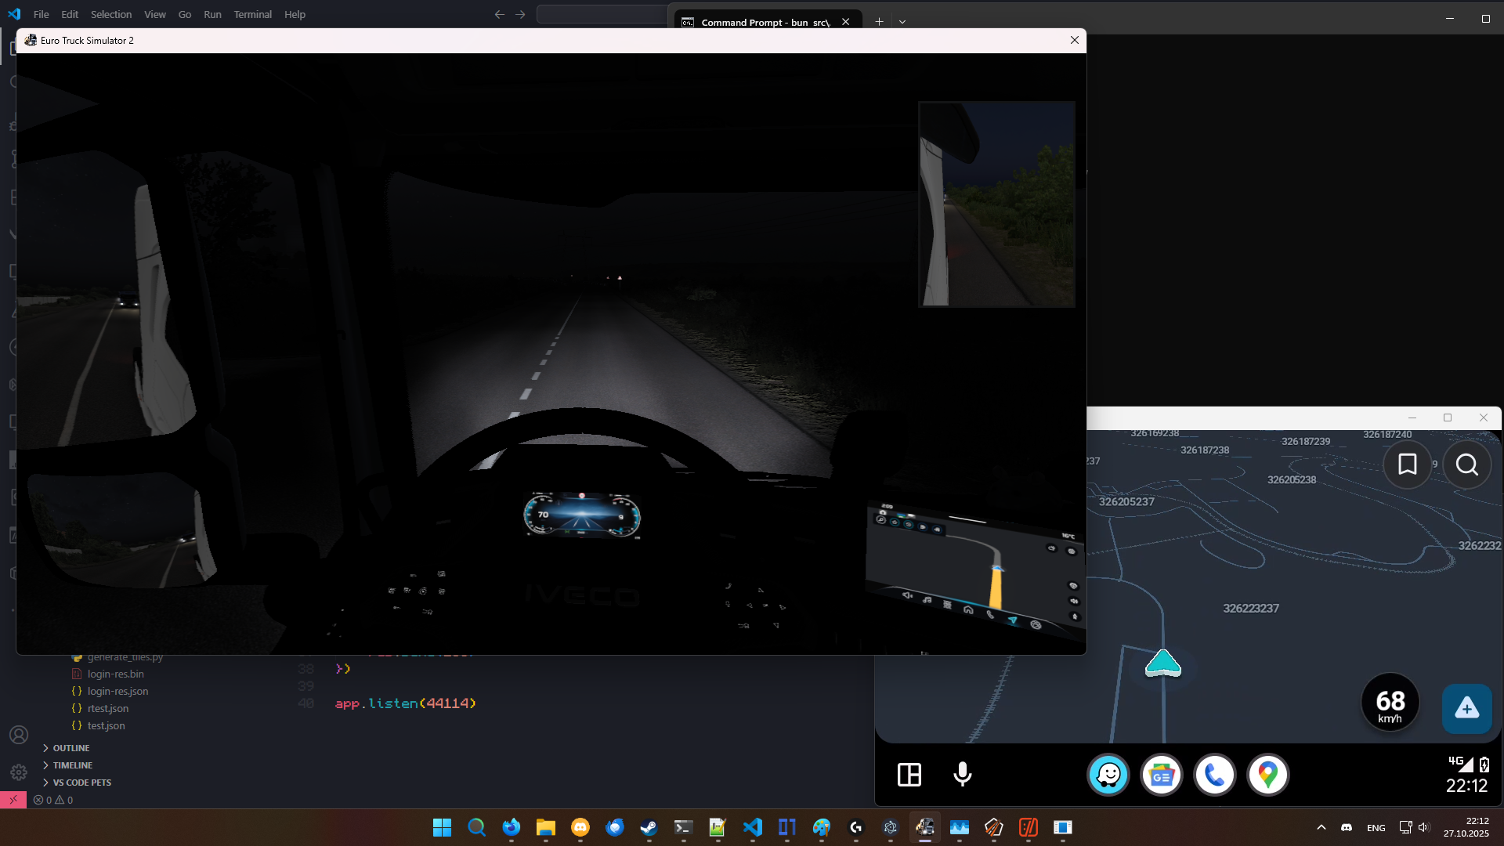The height and width of the screenshot is (846, 1504).
Task: Launch Google Maps from Android Auto dock
Action: (1268, 775)
